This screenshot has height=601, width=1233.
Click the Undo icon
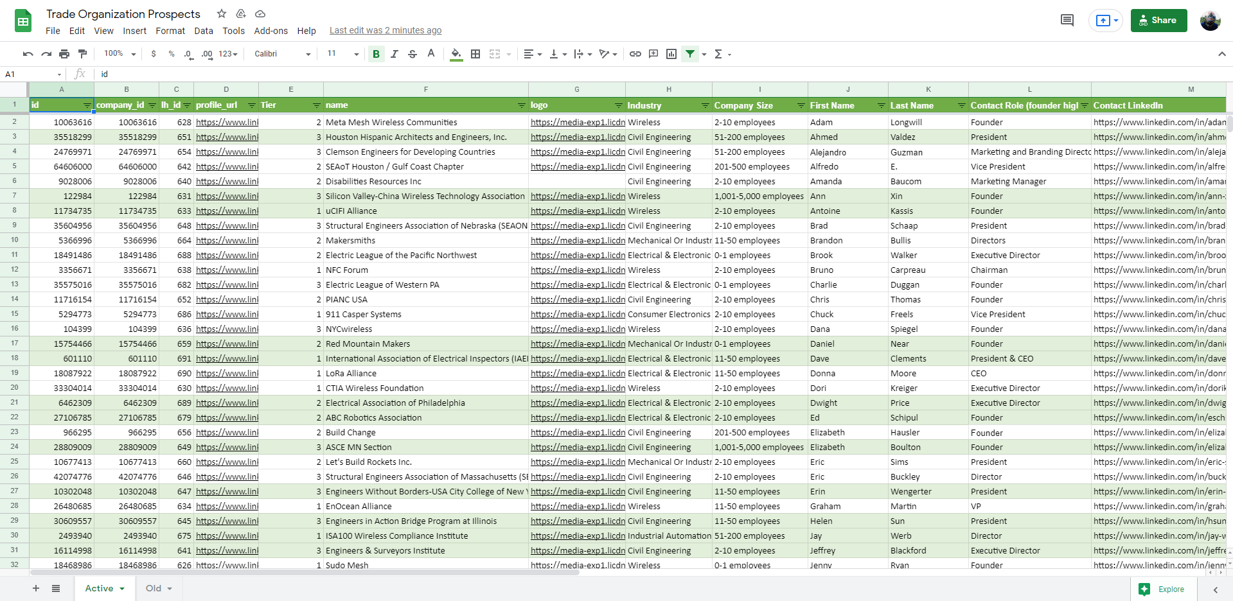[28, 54]
